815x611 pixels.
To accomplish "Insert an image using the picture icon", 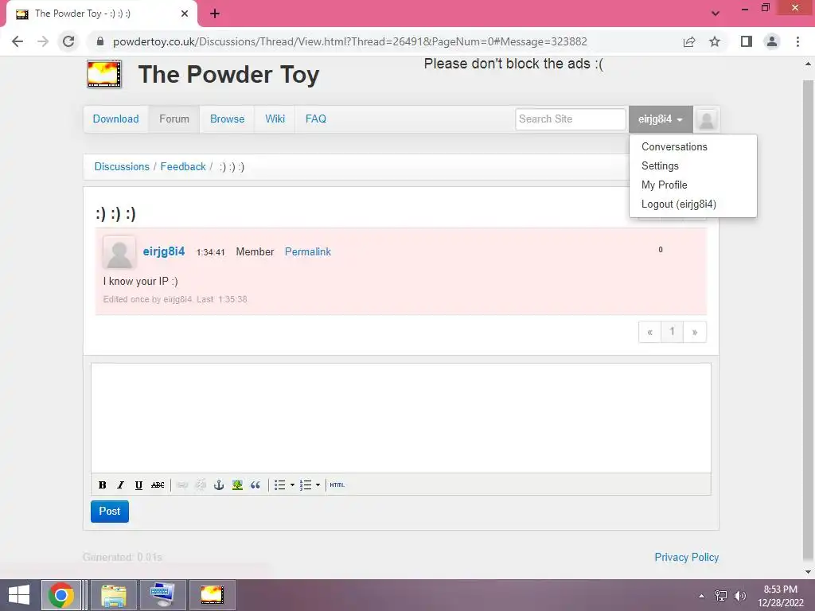I will click(237, 485).
